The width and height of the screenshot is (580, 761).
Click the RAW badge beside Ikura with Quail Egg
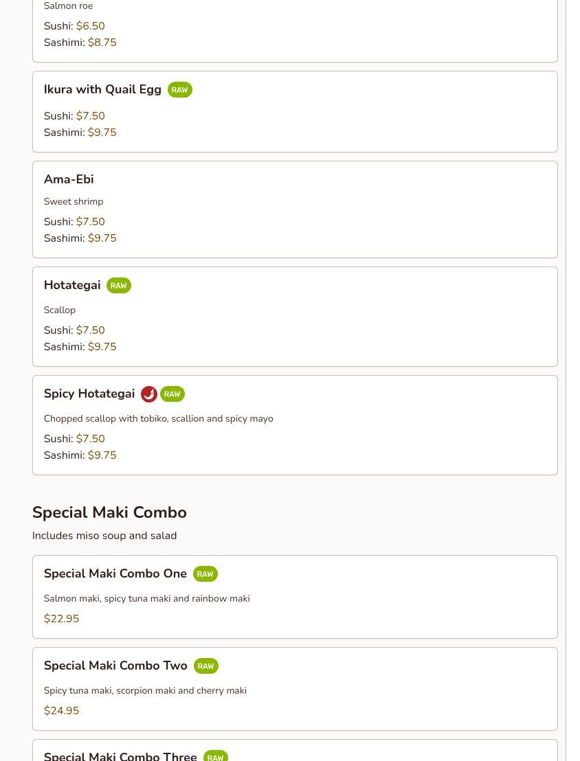click(179, 90)
